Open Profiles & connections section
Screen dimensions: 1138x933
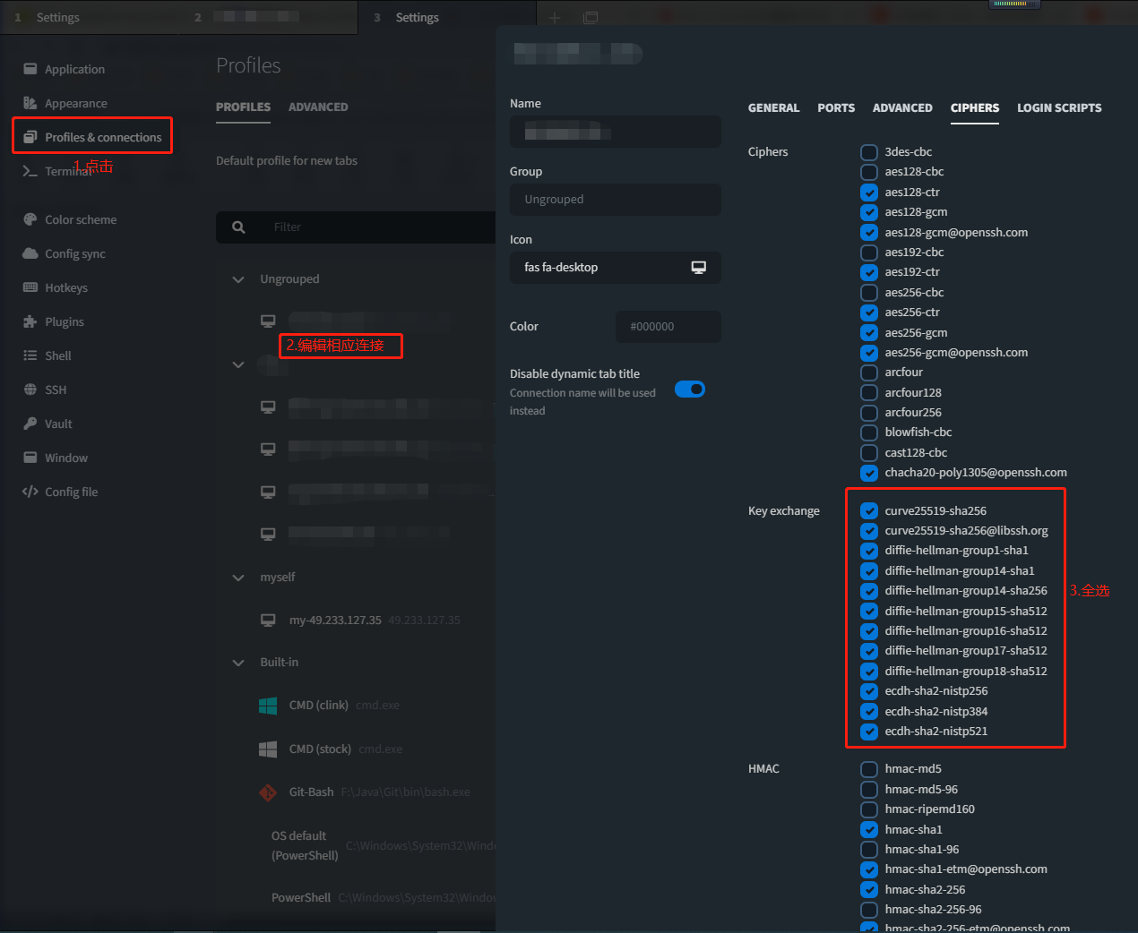[x=92, y=137]
